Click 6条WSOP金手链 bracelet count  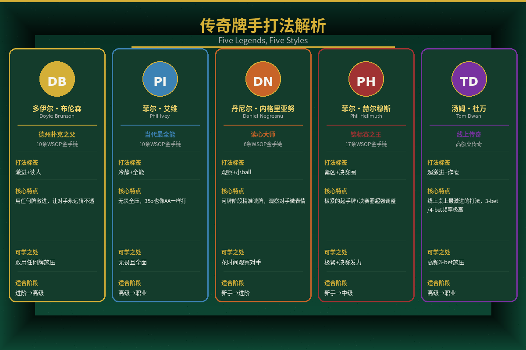point(263,144)
